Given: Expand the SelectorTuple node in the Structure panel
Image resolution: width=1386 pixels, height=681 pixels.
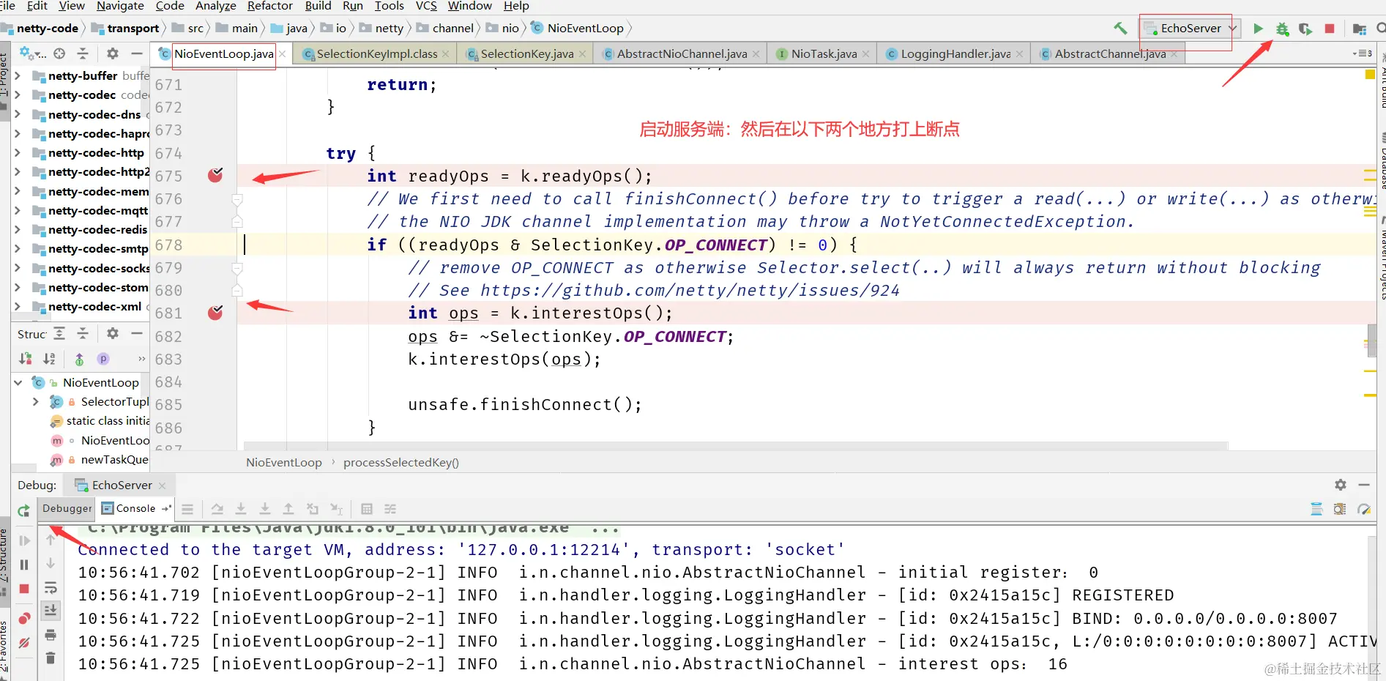Looking at the screenshot, I should tap(35, 401).
